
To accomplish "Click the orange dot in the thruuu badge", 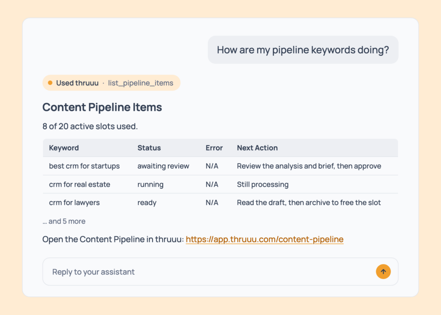I will pyautogui.click(x=50, y=83).
